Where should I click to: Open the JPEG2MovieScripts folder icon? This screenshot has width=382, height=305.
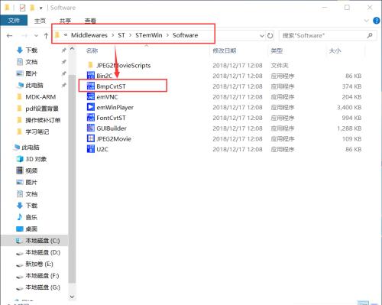click(x=90, y=65)
